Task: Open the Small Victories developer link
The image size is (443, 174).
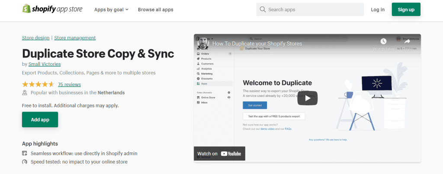Action: [x=45, y=64]
